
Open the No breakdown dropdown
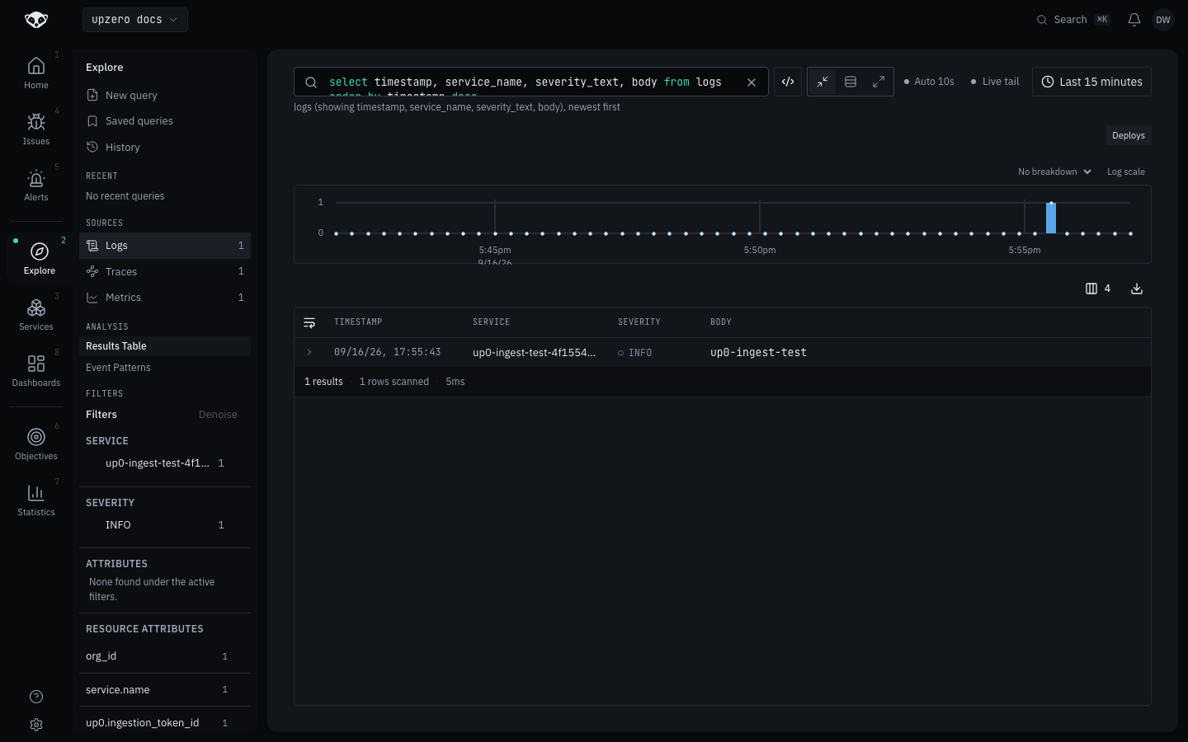pos(1055,171)
